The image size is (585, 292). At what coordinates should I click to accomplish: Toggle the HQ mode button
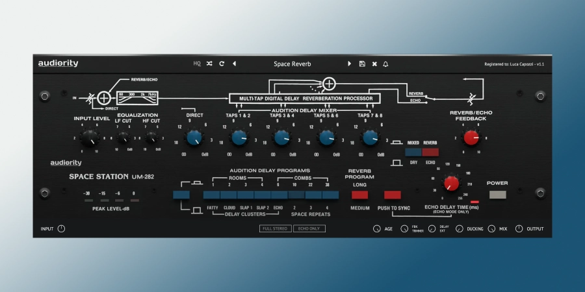pyautogui.click(x=197, y=64)
